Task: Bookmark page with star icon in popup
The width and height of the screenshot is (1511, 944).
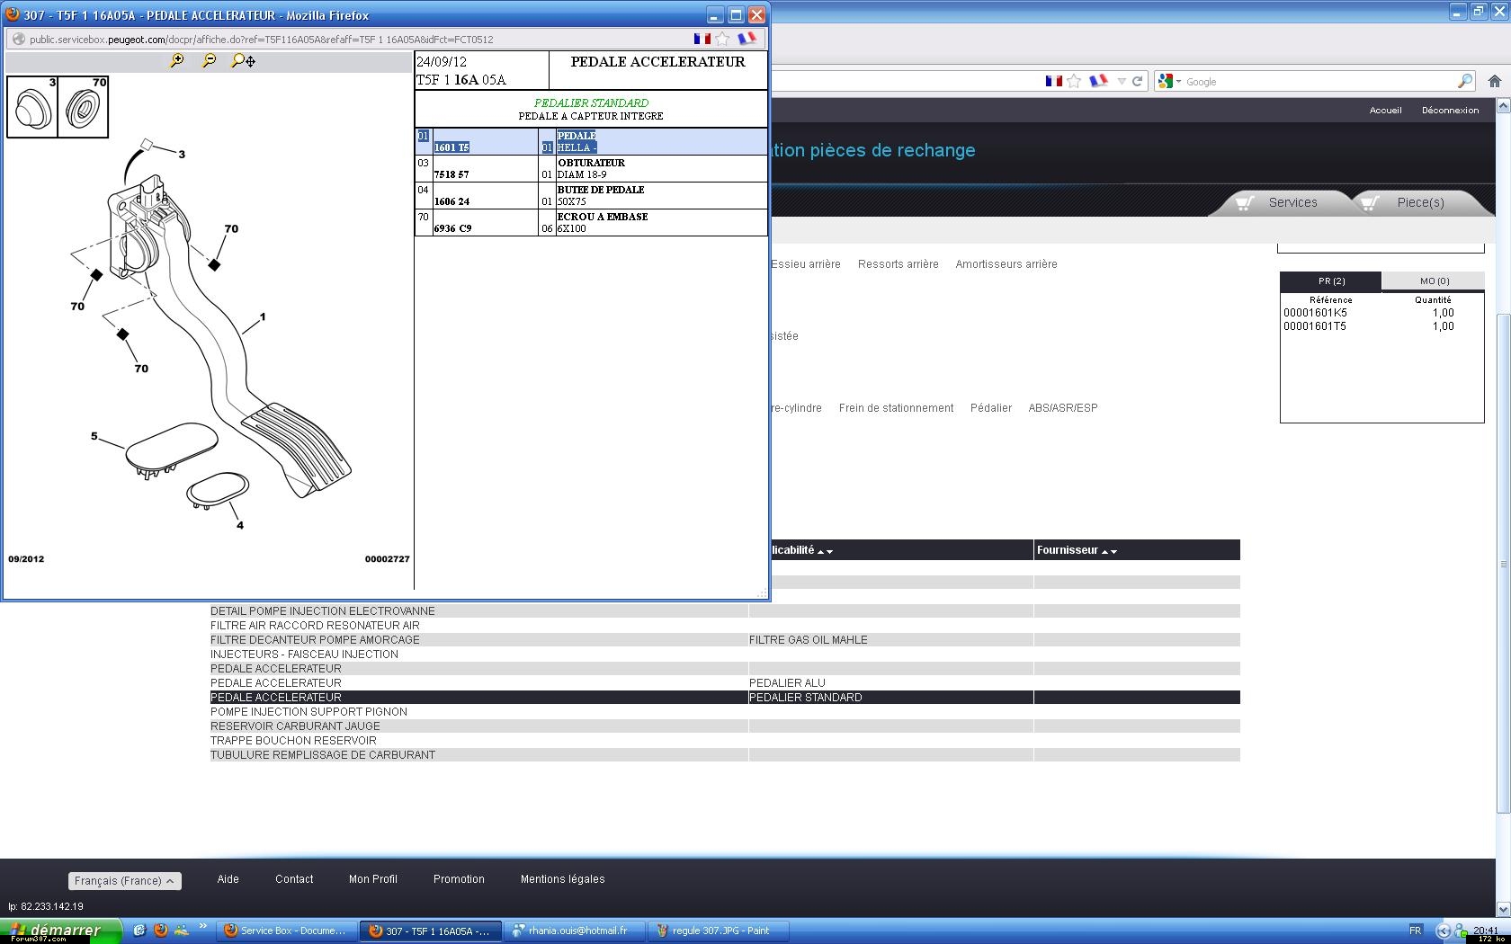Action: [722, 39]
